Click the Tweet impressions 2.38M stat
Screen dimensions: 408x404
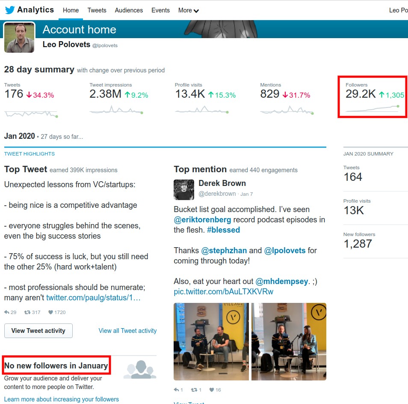(105, 94)
